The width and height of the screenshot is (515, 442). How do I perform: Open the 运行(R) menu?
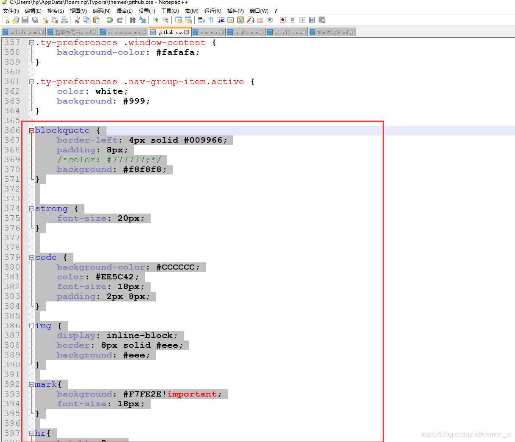[213, 11]
